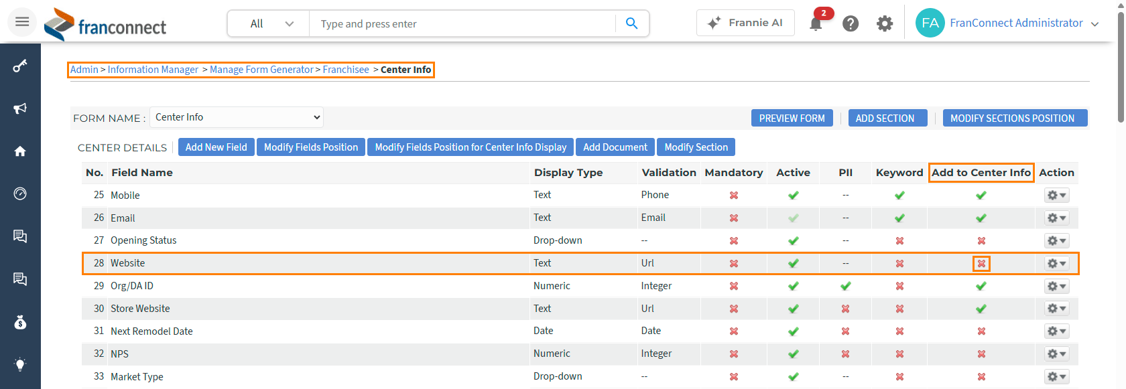Screen dimensions: 1126x389
Task: Select the Next Remodel Date field name
Action: [151, 331]
